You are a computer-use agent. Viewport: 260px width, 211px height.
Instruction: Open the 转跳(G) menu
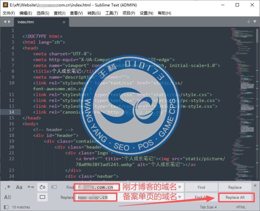[x=94, y=13]
